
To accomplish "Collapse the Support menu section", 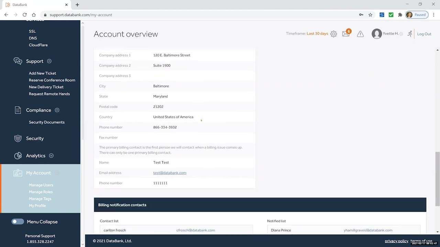I will (49, 61).
